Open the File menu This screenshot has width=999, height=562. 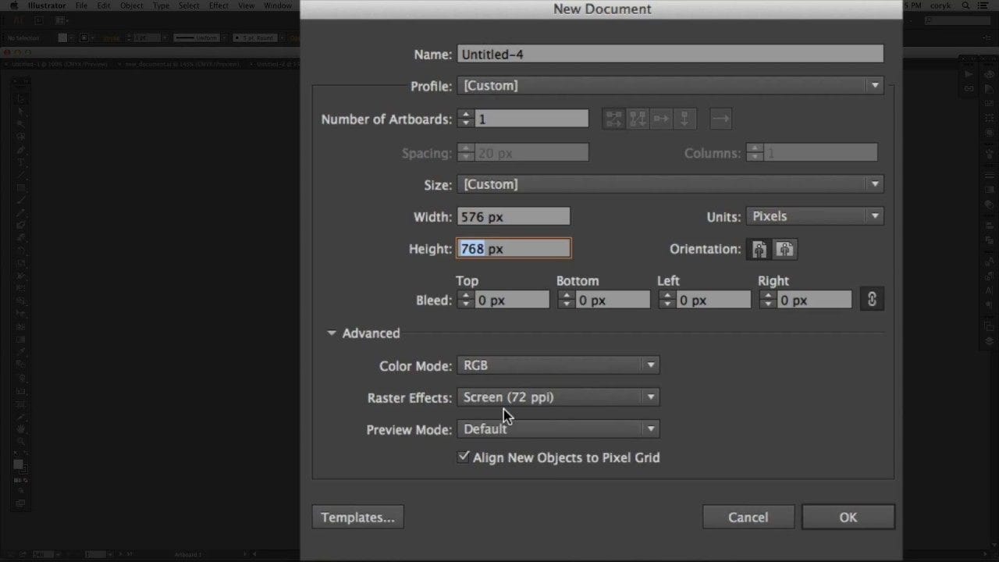click(x=81, y=5)
